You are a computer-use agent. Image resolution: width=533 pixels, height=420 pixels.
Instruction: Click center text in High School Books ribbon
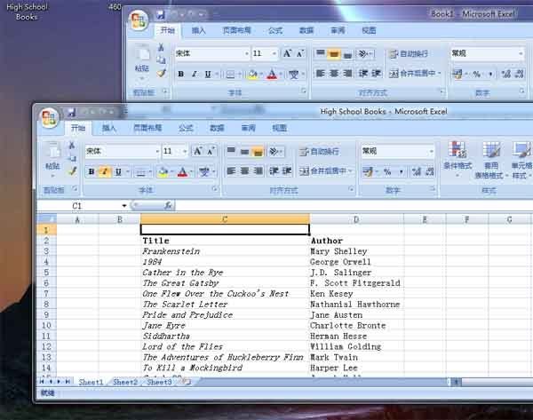point(245,170)
